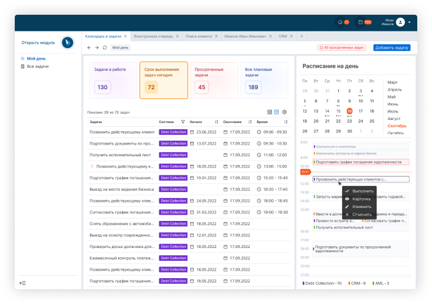
Task: Choose Изменить from the context menu
Action: [359, 206]
